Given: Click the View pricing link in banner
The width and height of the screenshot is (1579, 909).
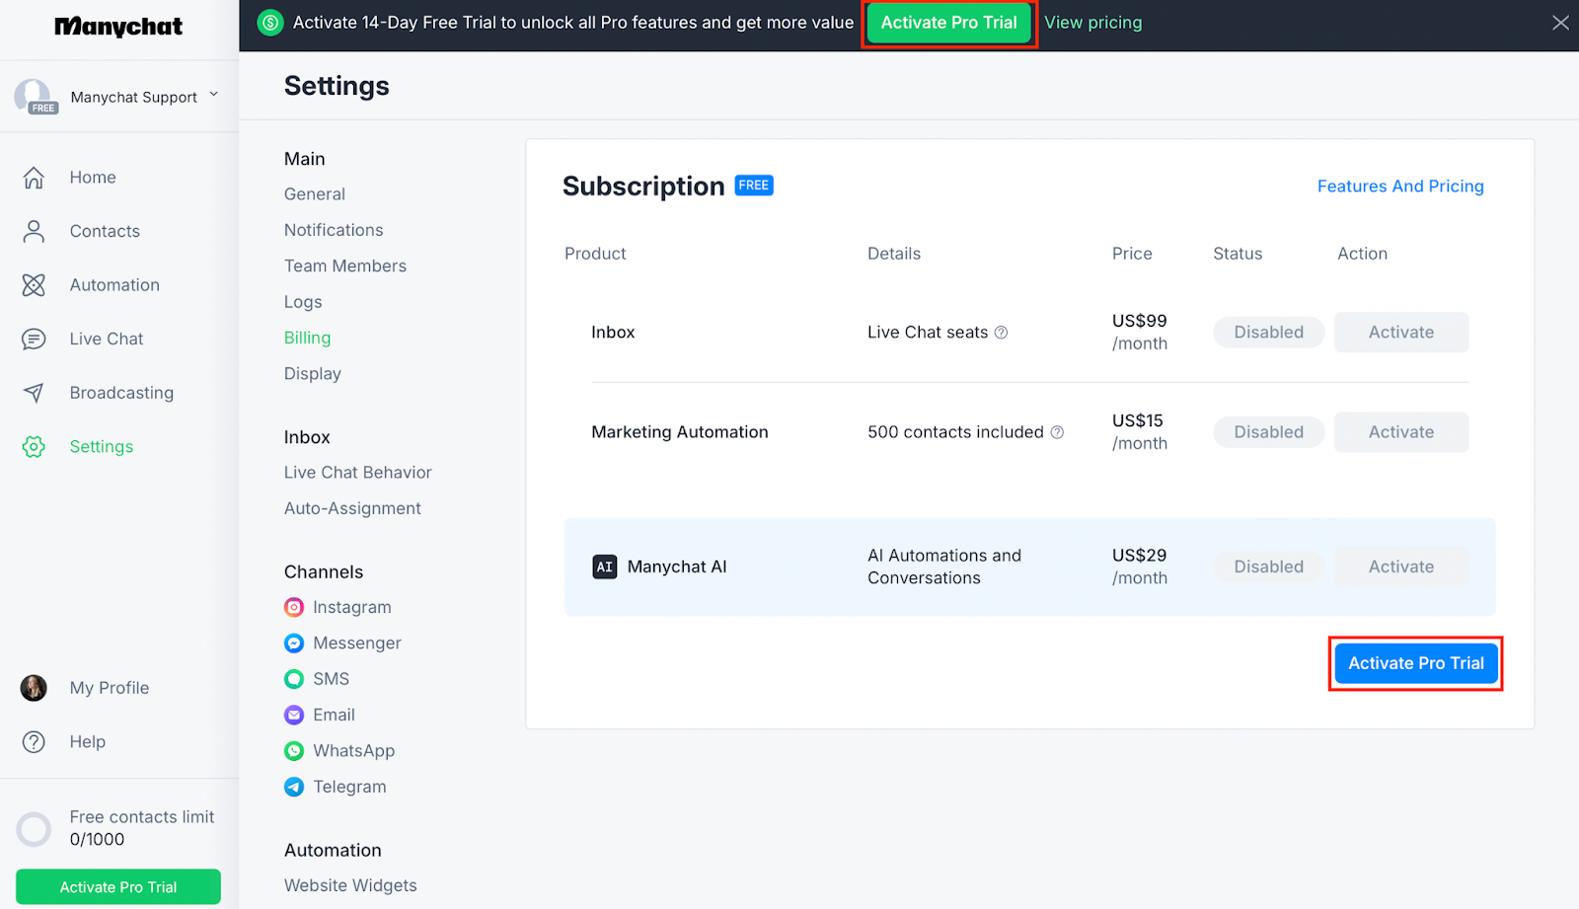Looking at the screenshot, I should (x=1092, y=23).
